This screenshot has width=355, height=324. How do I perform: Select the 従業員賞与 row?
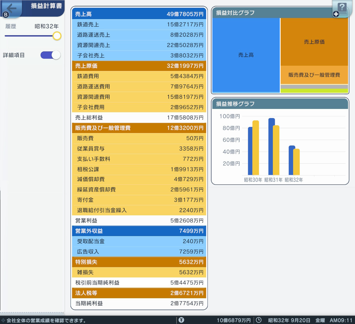[139, 149]
